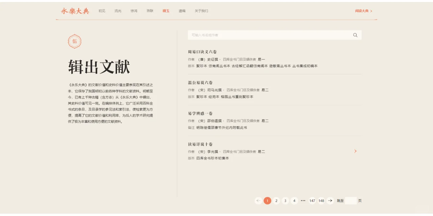Open the entry 温公易说六卷
Image resolution: width=433 pixels, height=216 pixels.
point(200,83)
